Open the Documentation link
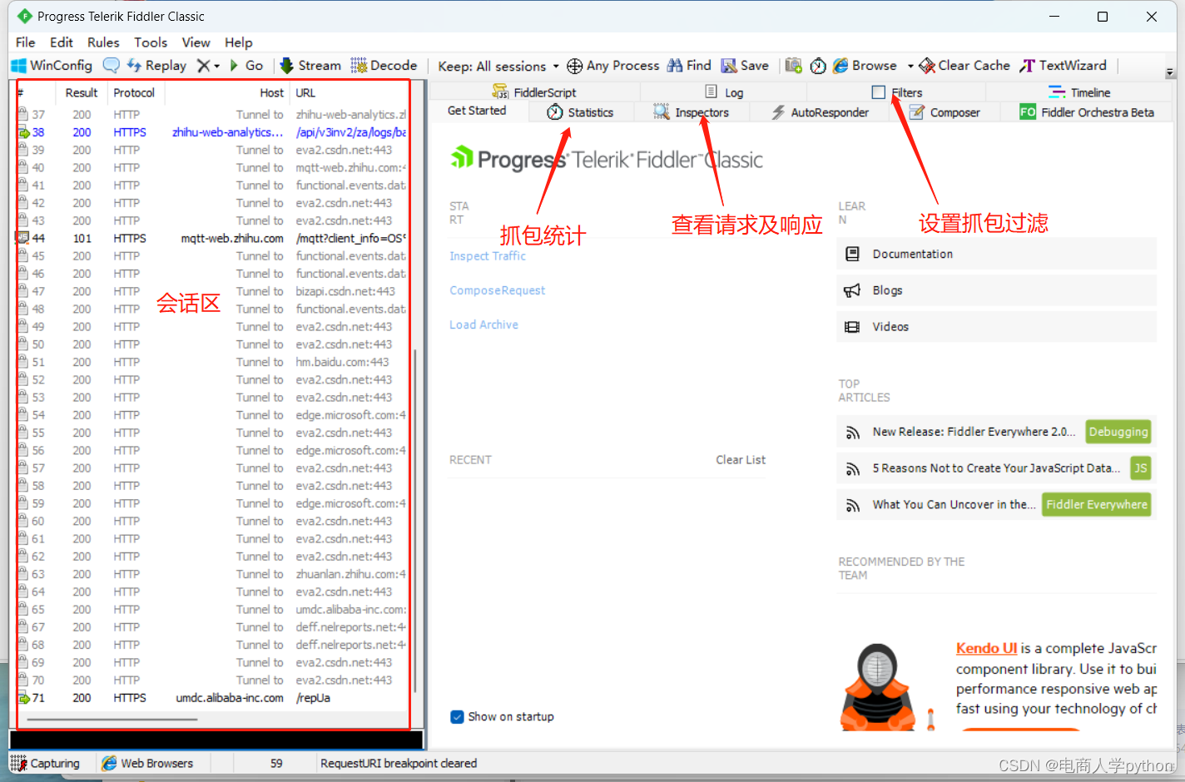Viewport: 1185px width, 782px height. (x=996, y=254)
